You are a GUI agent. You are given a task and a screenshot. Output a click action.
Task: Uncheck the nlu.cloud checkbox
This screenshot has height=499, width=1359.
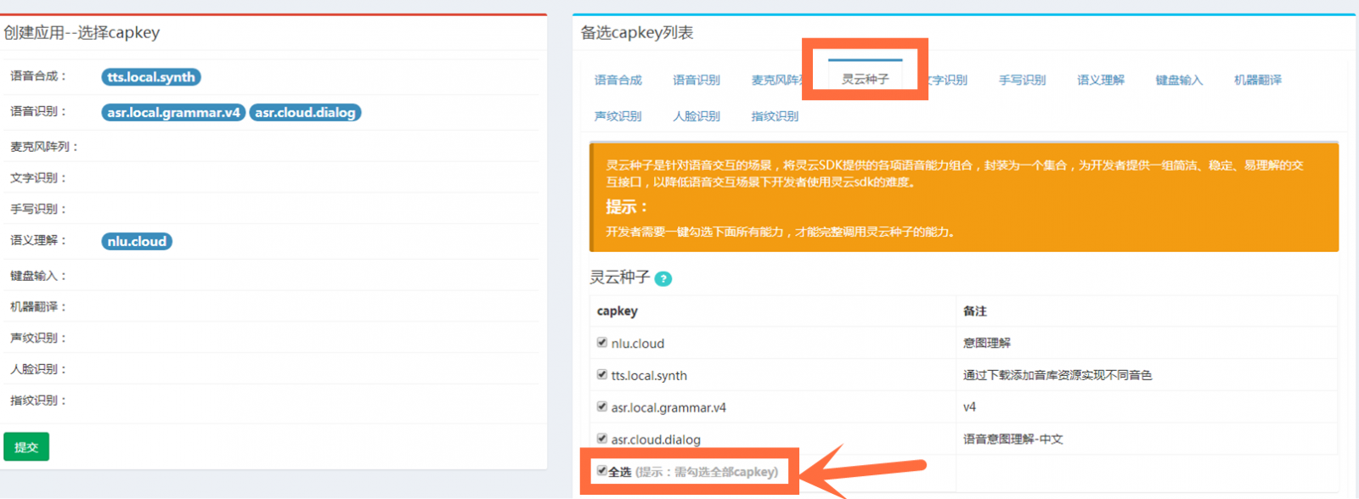click(x=602, y=343)
